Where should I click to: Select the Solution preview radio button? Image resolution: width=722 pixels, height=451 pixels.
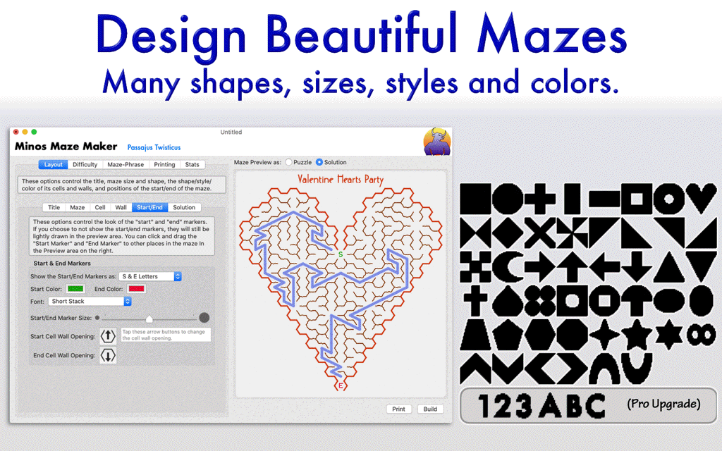click(319, 162)
